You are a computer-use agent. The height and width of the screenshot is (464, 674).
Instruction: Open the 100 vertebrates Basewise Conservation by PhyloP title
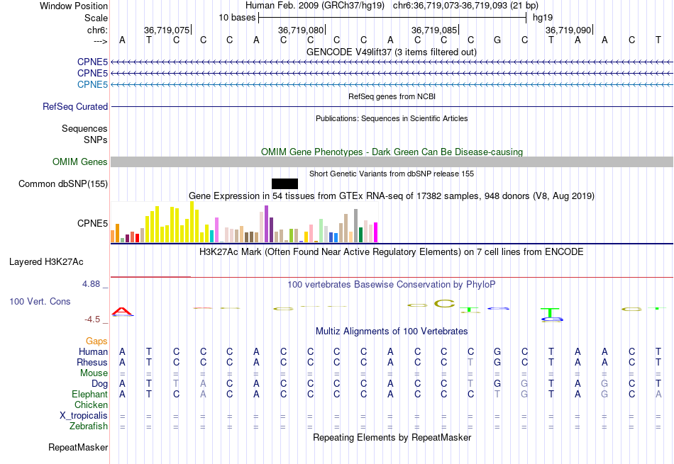click(391, 285)
